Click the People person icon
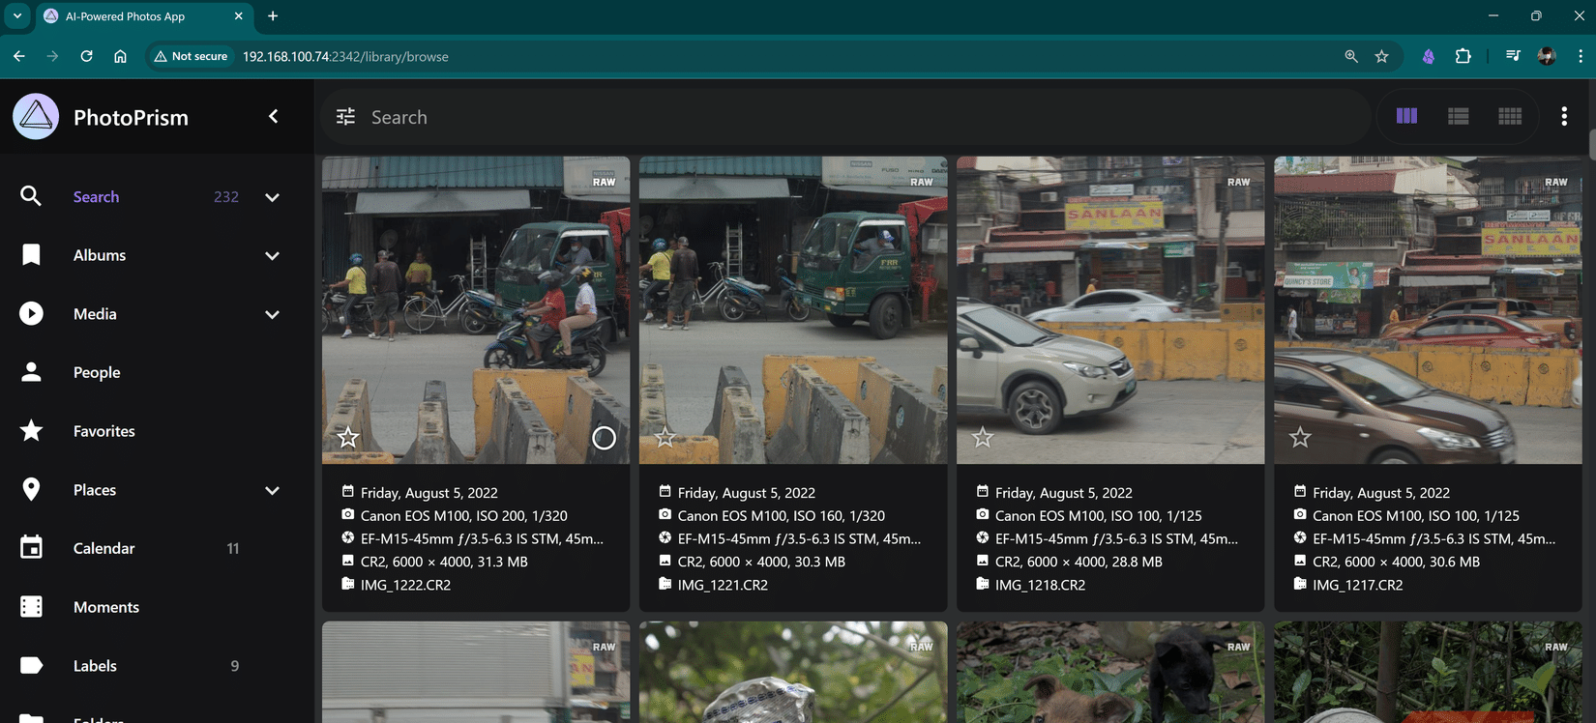This screenshot has height=723, width=1596. pos(31,372)
